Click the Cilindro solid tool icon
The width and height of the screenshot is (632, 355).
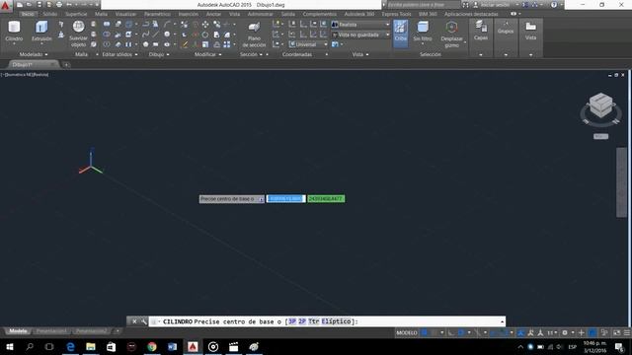click(x=14, y=28)
